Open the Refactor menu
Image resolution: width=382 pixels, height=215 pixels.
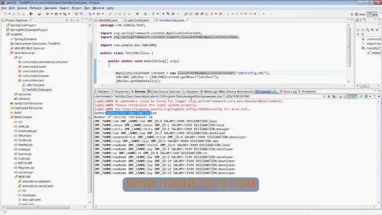tap(36, 8)
